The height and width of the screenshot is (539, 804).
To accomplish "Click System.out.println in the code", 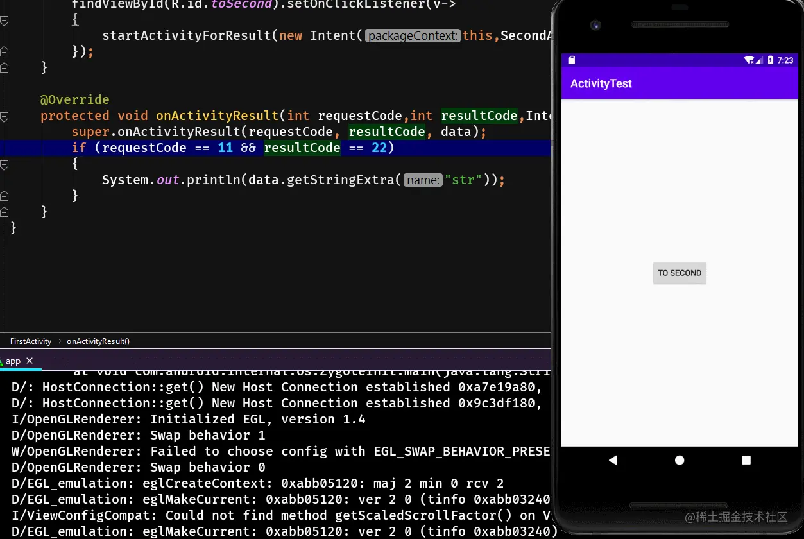I will click(171, 180).
